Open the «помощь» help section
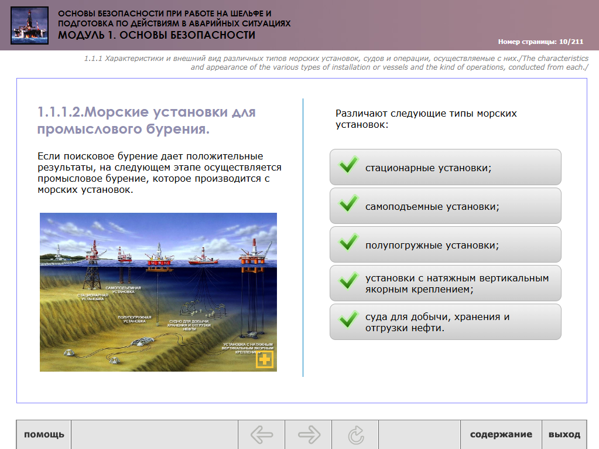 click(44, 435)
